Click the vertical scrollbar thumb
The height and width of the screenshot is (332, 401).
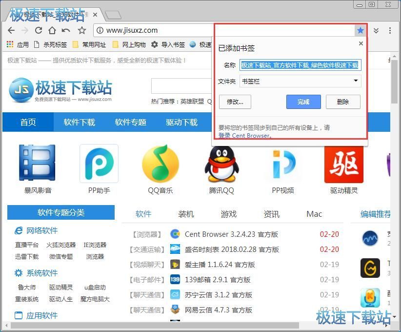coord(394,82)
